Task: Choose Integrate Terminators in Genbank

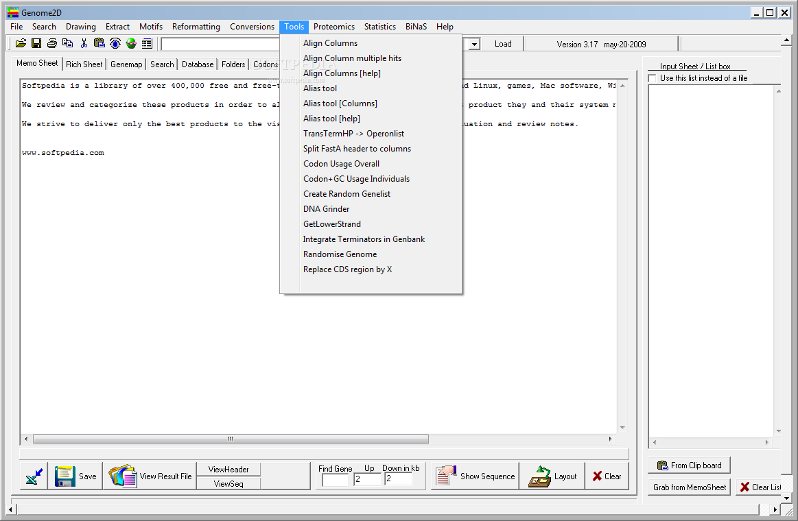Action: [x=371, y=239]
